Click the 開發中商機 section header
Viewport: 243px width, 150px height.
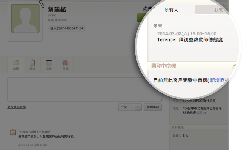point(163,66)
